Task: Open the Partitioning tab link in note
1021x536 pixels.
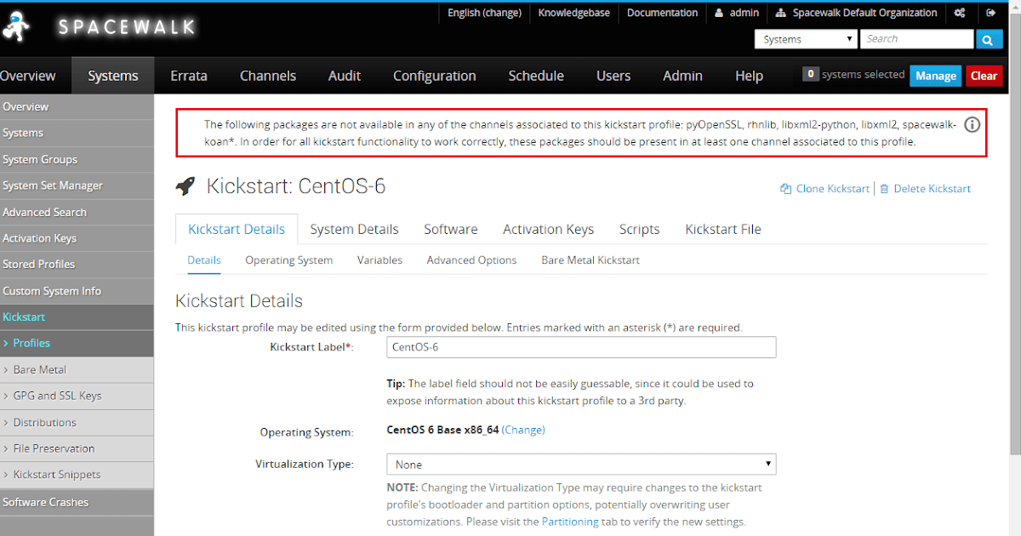Action: pos(570,522)
